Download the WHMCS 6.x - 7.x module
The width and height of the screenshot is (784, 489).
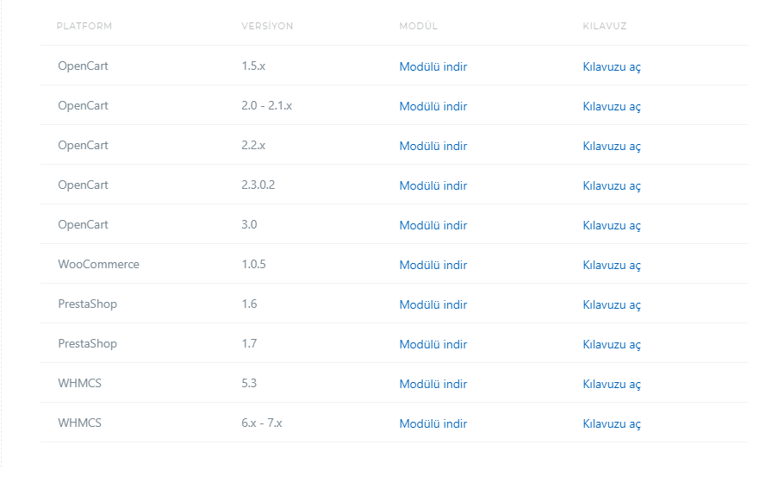(433, 423)
